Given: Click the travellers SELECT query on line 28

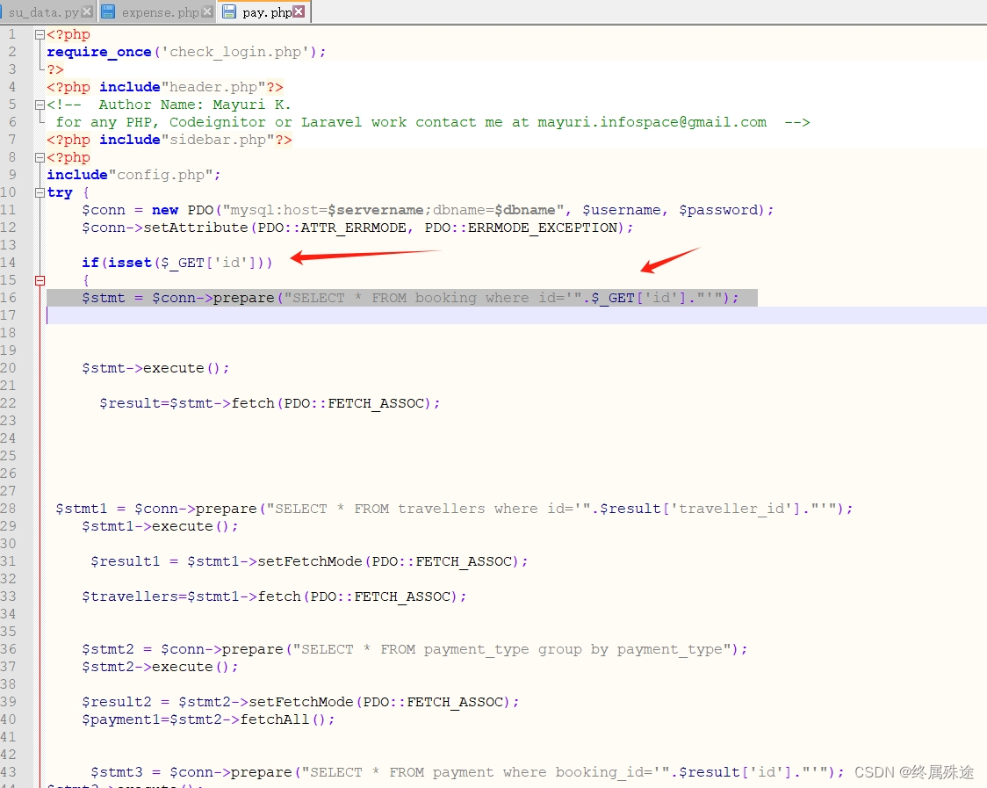Looking at the screenshot, I should click(454, 509).
